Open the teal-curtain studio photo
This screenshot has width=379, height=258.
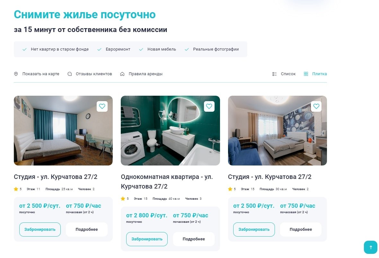click(x=63, y=131)
